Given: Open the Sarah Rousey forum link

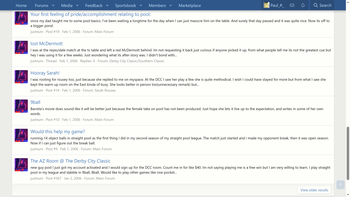Looking at the screenshot, I should [x=105, y=90].
